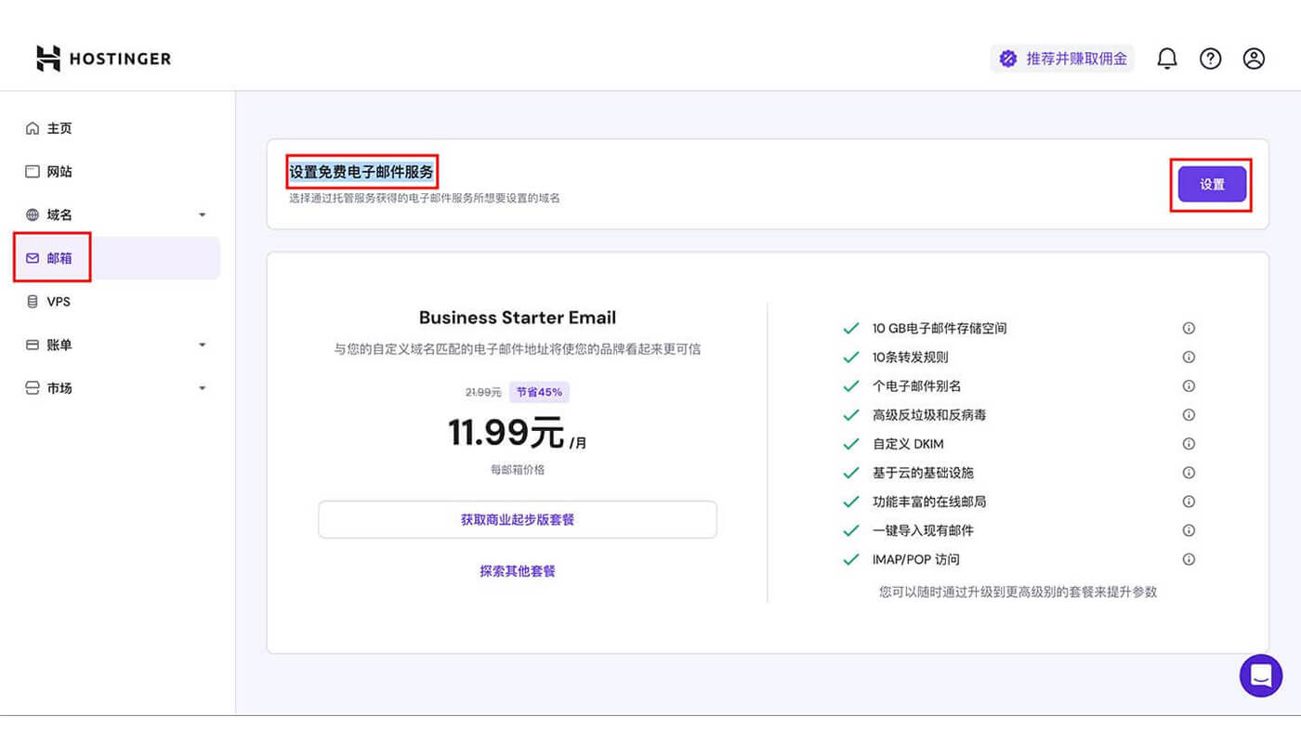The height and width of the screenshot is (743, 1301).
Task: Select 域名 in the sidebar
Action: (x=59, y=215)
